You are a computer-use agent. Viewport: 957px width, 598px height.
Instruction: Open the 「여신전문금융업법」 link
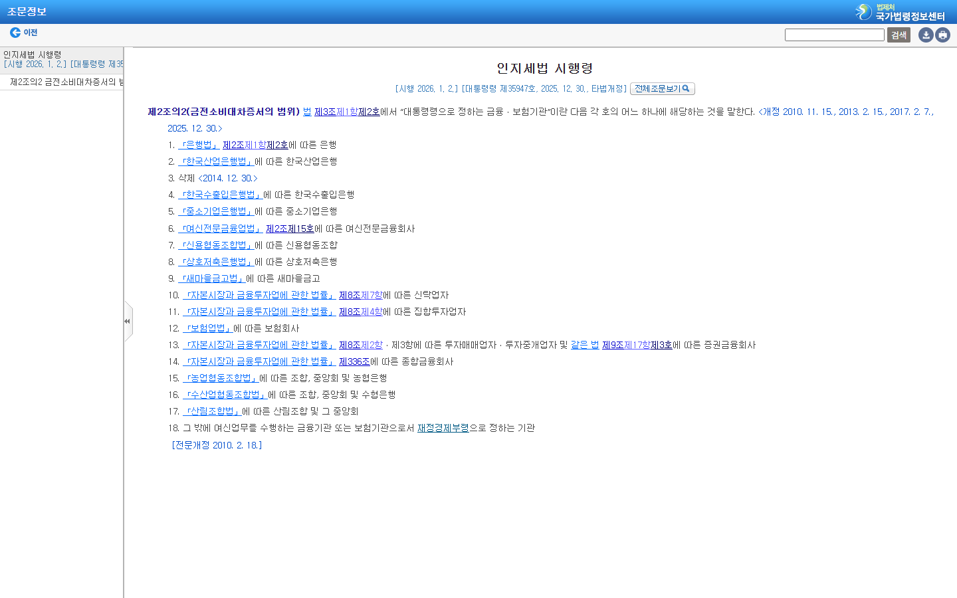point(221,229)
